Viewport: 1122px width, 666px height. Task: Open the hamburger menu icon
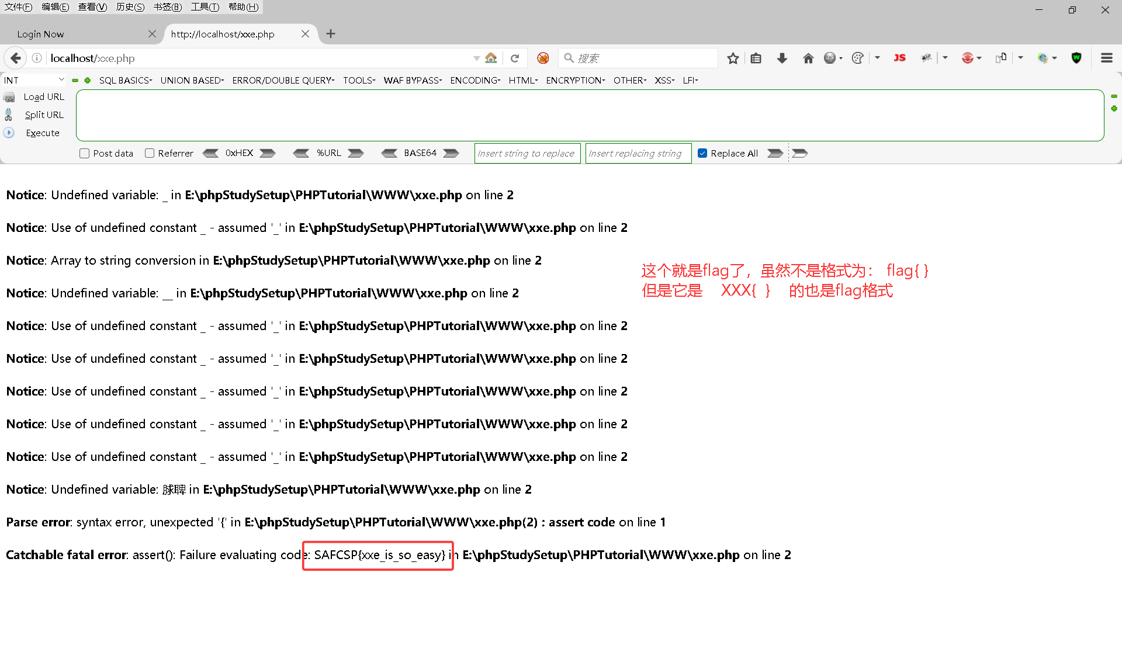1106,58
